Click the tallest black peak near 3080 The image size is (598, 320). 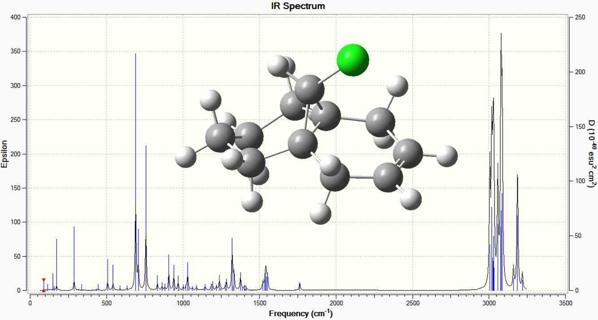[501, 162]
